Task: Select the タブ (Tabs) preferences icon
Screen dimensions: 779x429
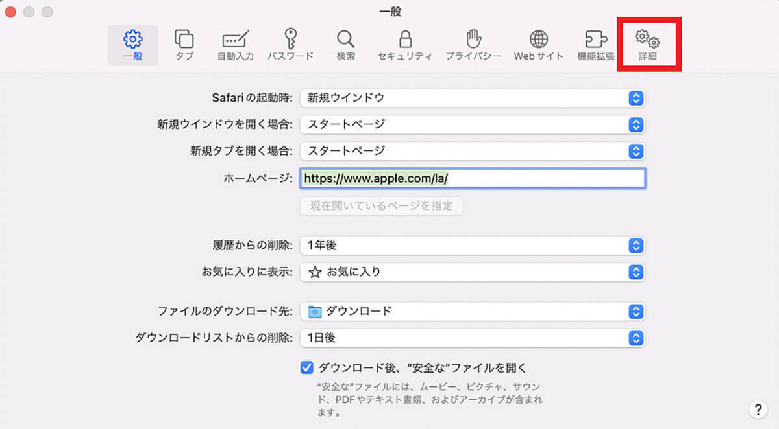Action: (184, 44)
